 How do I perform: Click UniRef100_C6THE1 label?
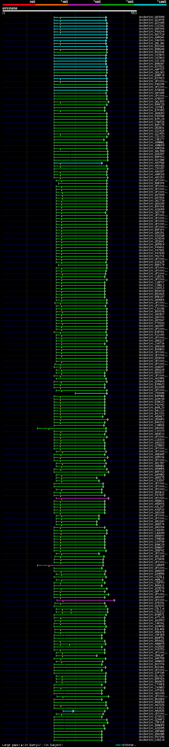(x=152, y=108)
